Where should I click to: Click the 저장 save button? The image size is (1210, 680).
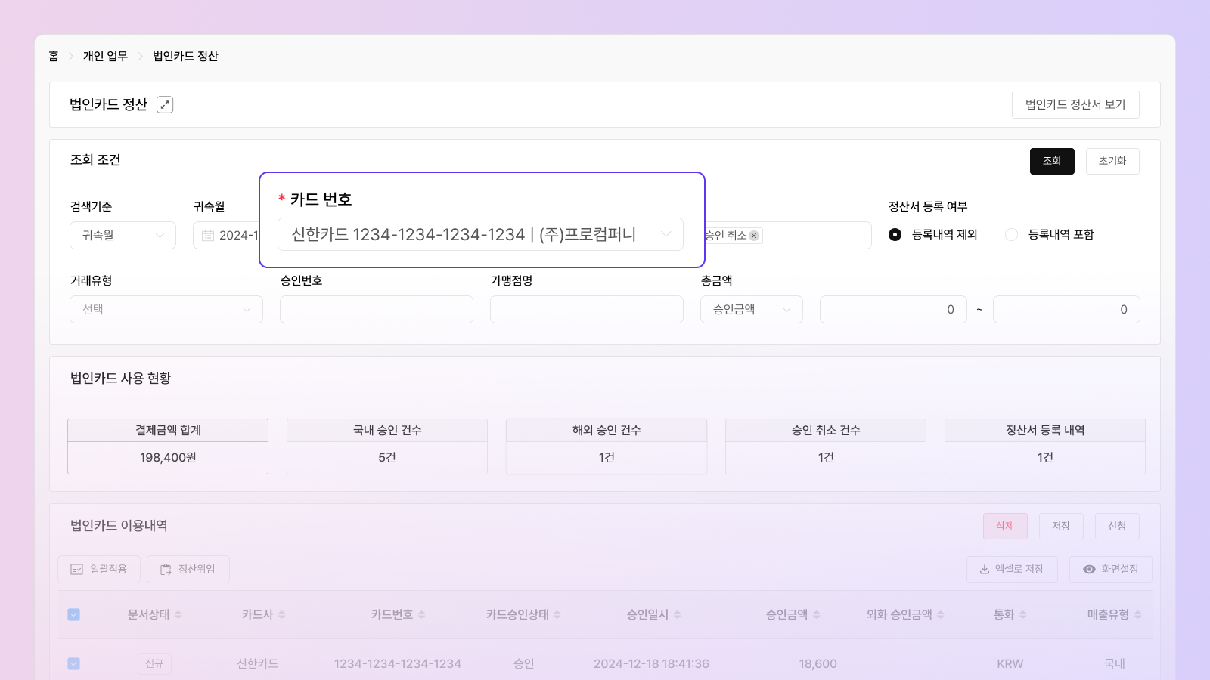[x=1061, y=526]
